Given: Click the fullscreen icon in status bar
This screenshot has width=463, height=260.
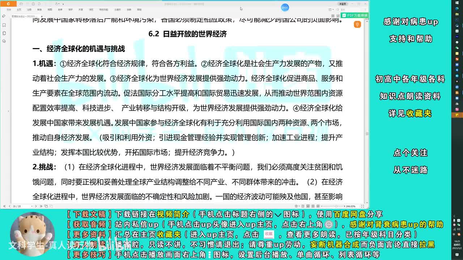Looking at the screenshot, I should 362,206.
